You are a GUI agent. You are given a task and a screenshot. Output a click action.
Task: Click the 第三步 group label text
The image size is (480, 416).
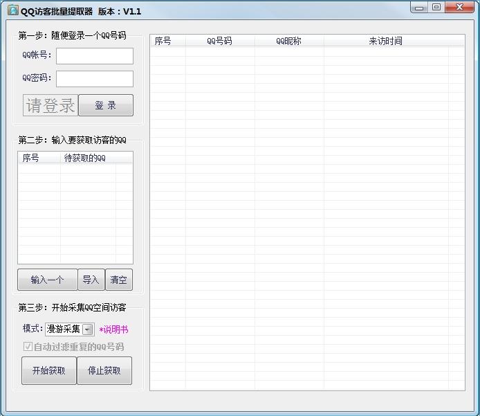tap(72, 307)
